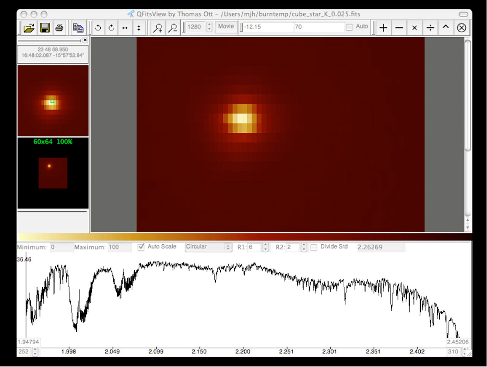Viewport: 487px width, 367px height.
Task: Rotate the image counterclockwise
Action: [97, 27]
